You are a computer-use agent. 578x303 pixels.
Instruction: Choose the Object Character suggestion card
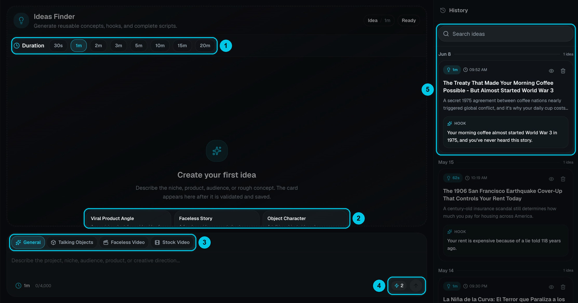pyautogui.click(x=305, y=219)
